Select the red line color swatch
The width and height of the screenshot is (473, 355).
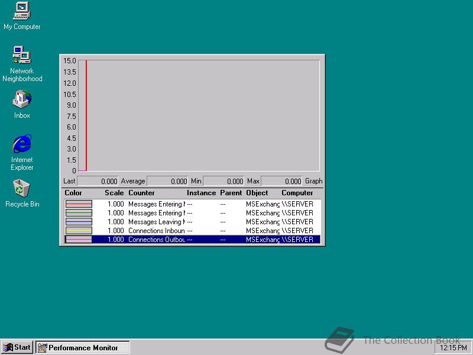pyautogui.click(x=79, y=204)
